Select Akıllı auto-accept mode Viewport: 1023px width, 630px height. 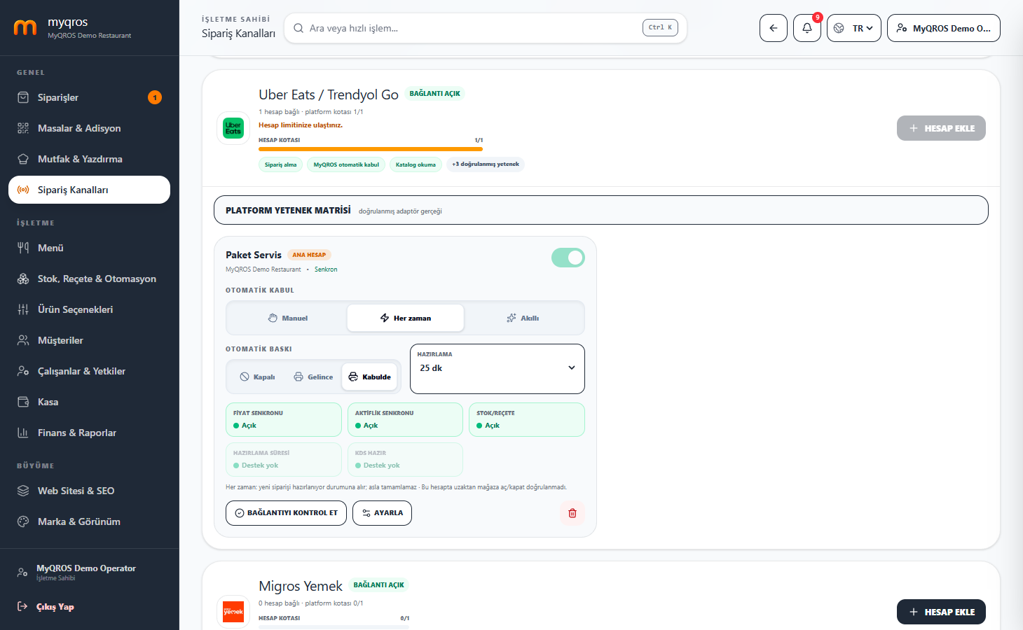click(523, 318)
